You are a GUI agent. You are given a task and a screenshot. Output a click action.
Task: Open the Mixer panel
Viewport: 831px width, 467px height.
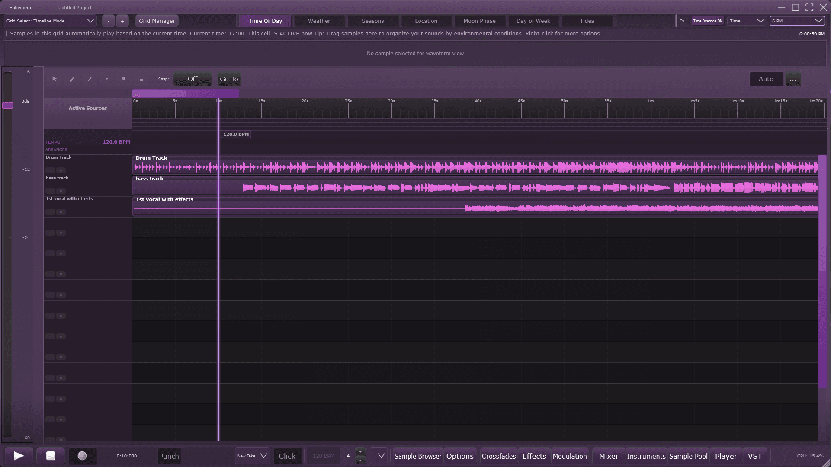(608, 456)
